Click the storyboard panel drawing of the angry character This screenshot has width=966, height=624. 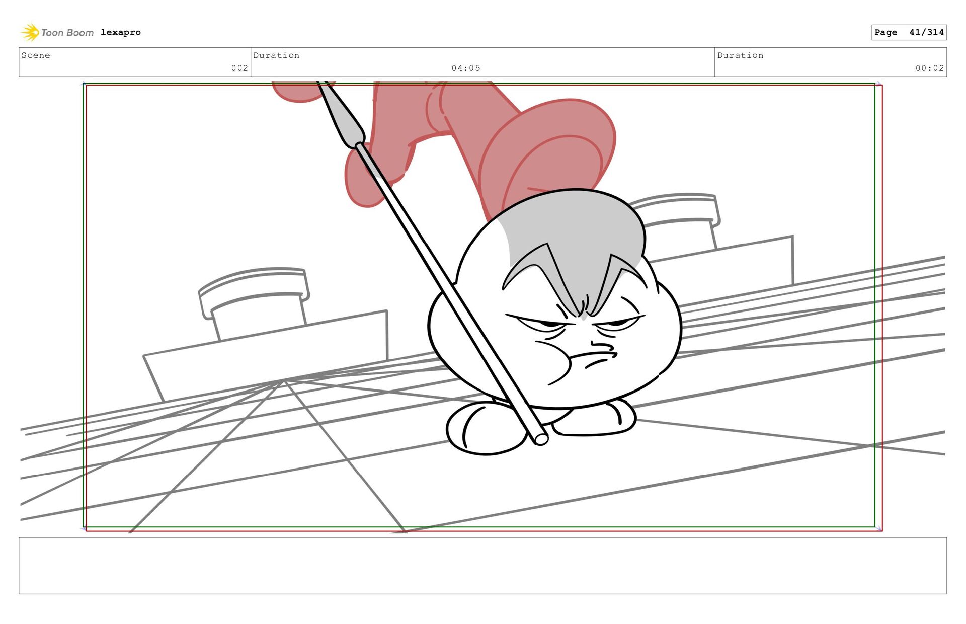click(x=483, y=307)
